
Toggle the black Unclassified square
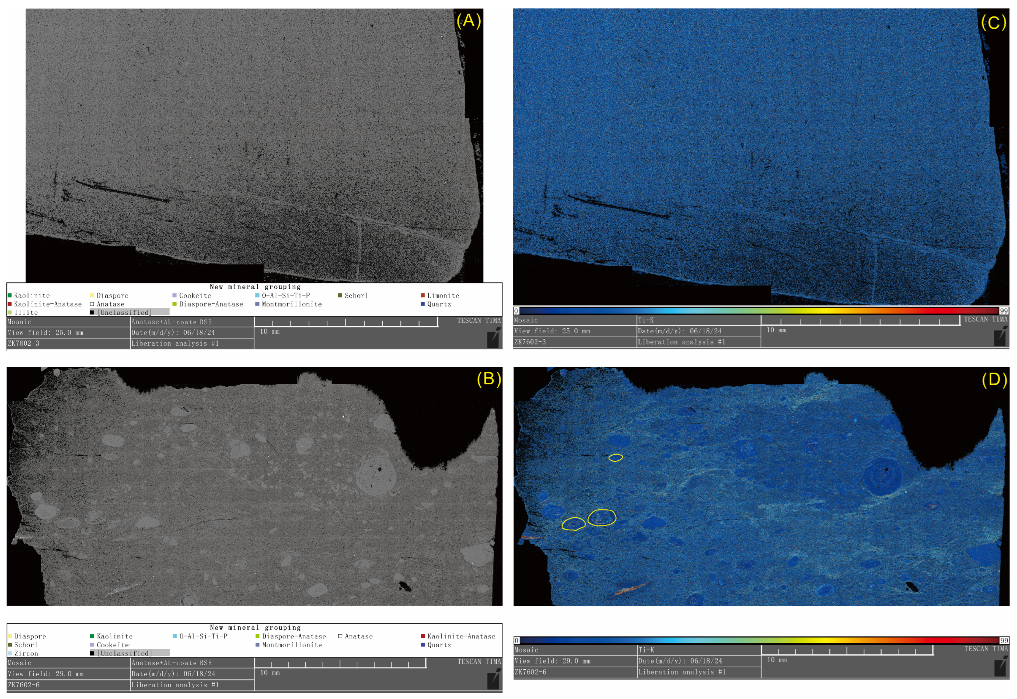(x=91, y=312)
